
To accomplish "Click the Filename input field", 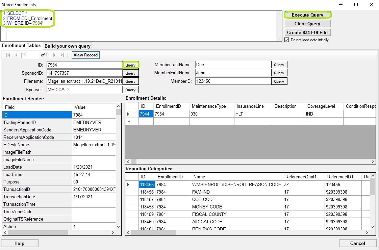I will tap(84, 81).
